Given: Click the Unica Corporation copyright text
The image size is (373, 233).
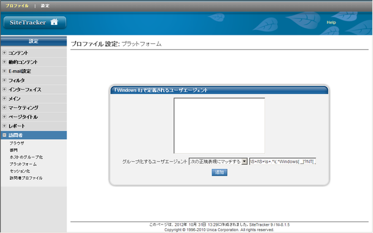Looking at the screenshot, I should pos(219,230).
